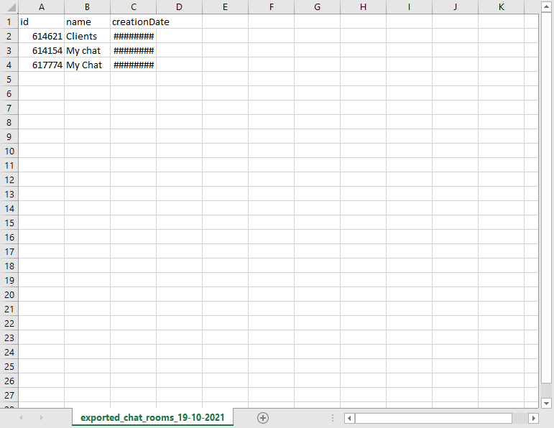Click the New sheet plus icon
Viewport: 554px width, 428px height.
point(263,418)
